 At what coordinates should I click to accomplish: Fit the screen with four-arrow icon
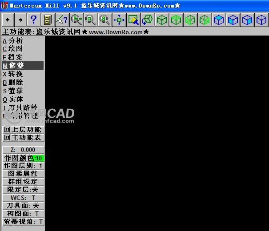click(x=119, y=20)
